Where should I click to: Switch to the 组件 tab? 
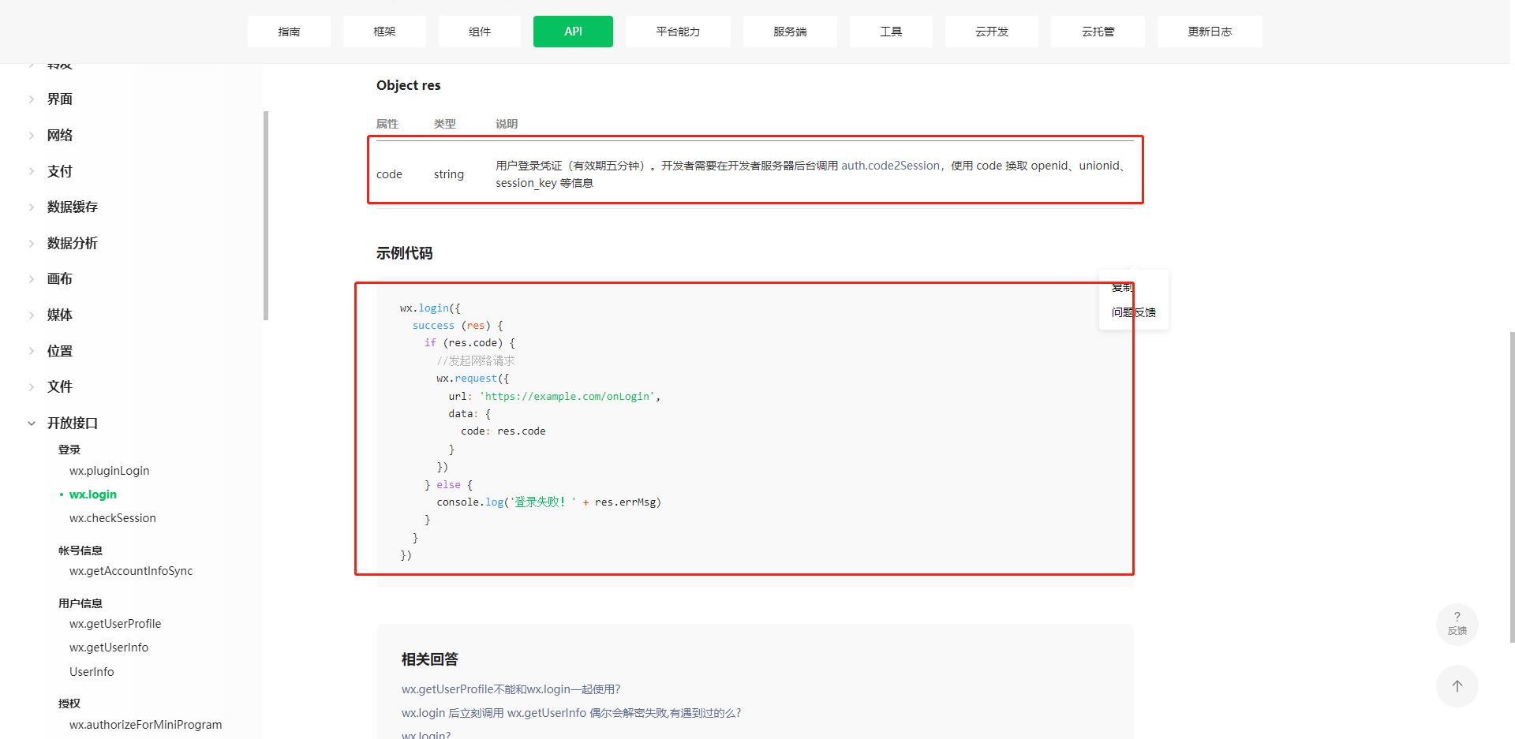tap(479, 31)
